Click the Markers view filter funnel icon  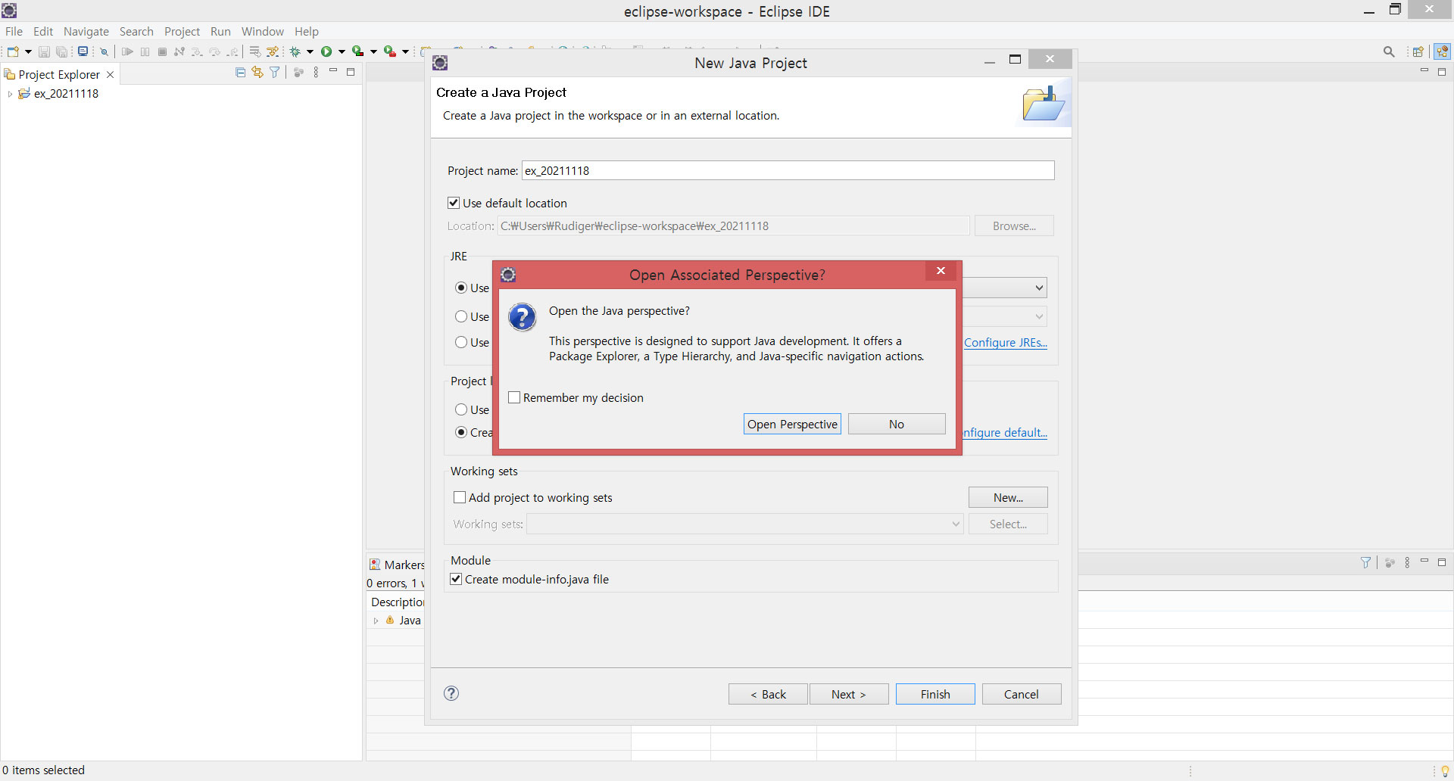pos(1365,562)
